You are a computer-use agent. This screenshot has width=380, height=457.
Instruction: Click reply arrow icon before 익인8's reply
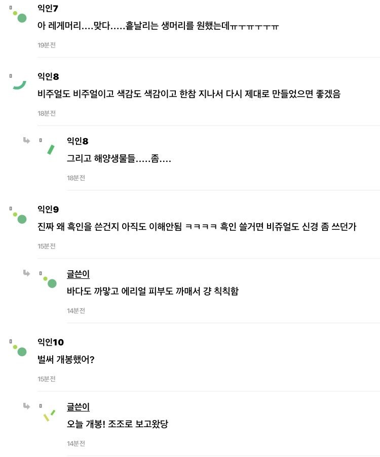click(26, 141)
